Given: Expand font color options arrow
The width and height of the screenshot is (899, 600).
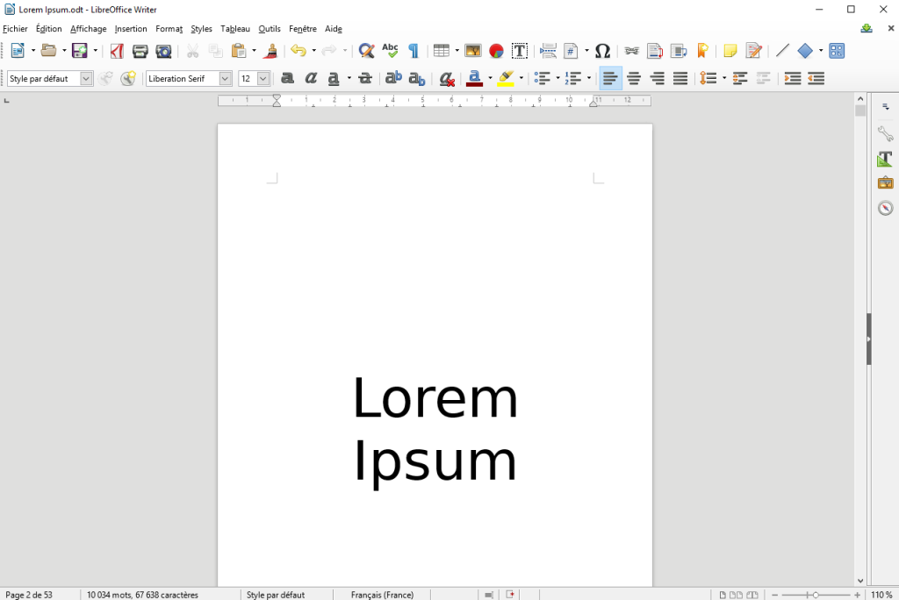Looking at the screenshot, I should coord(490,79).
